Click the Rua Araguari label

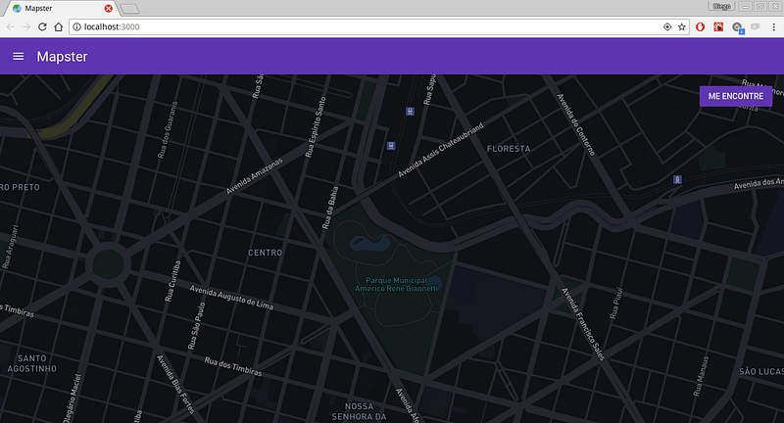tap(10, 247)
